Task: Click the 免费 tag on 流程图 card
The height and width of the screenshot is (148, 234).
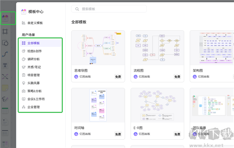Action: point(177,77)
